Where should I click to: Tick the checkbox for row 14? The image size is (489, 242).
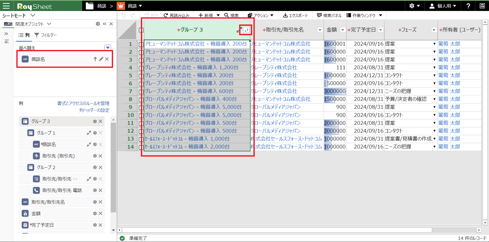(x=141, y=147)
